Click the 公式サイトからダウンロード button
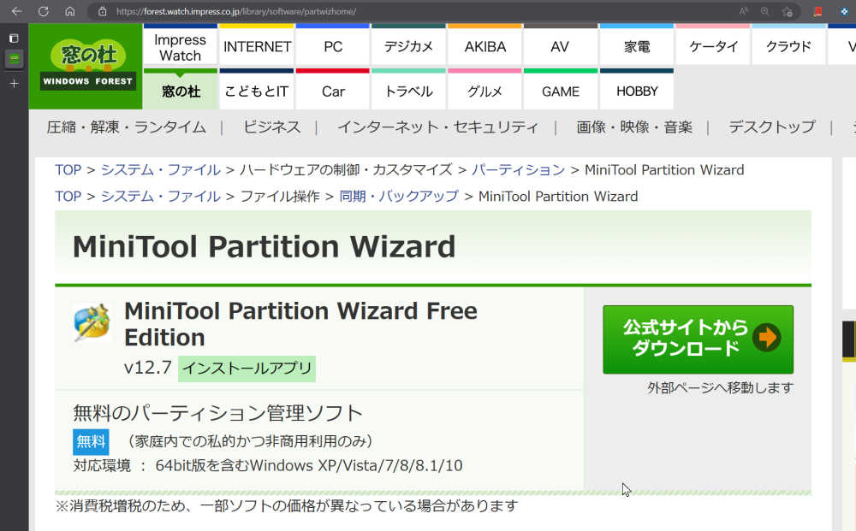856x531 pixels. [698, 339]
